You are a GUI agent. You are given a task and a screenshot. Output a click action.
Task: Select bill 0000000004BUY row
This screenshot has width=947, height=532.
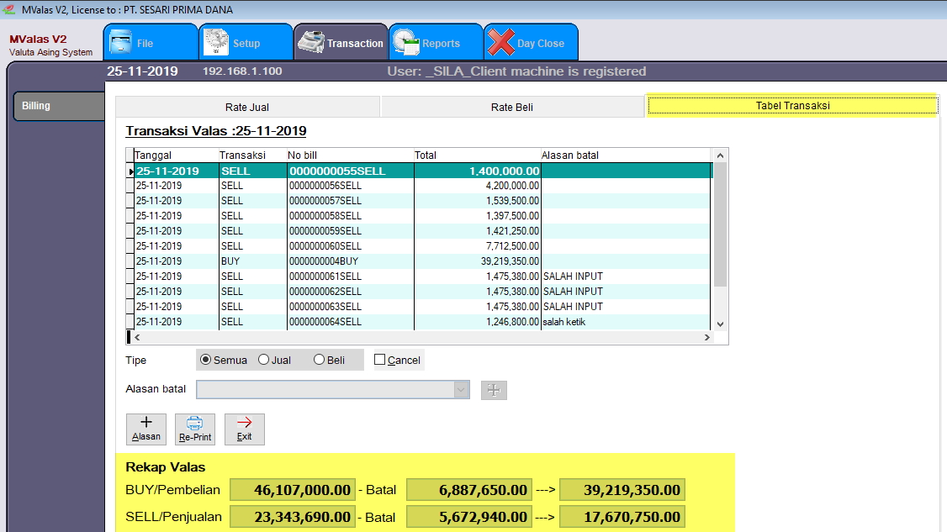click(324, 261)
